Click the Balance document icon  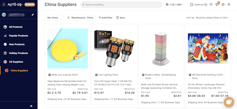pyautogui.click(x=192, y=4)
